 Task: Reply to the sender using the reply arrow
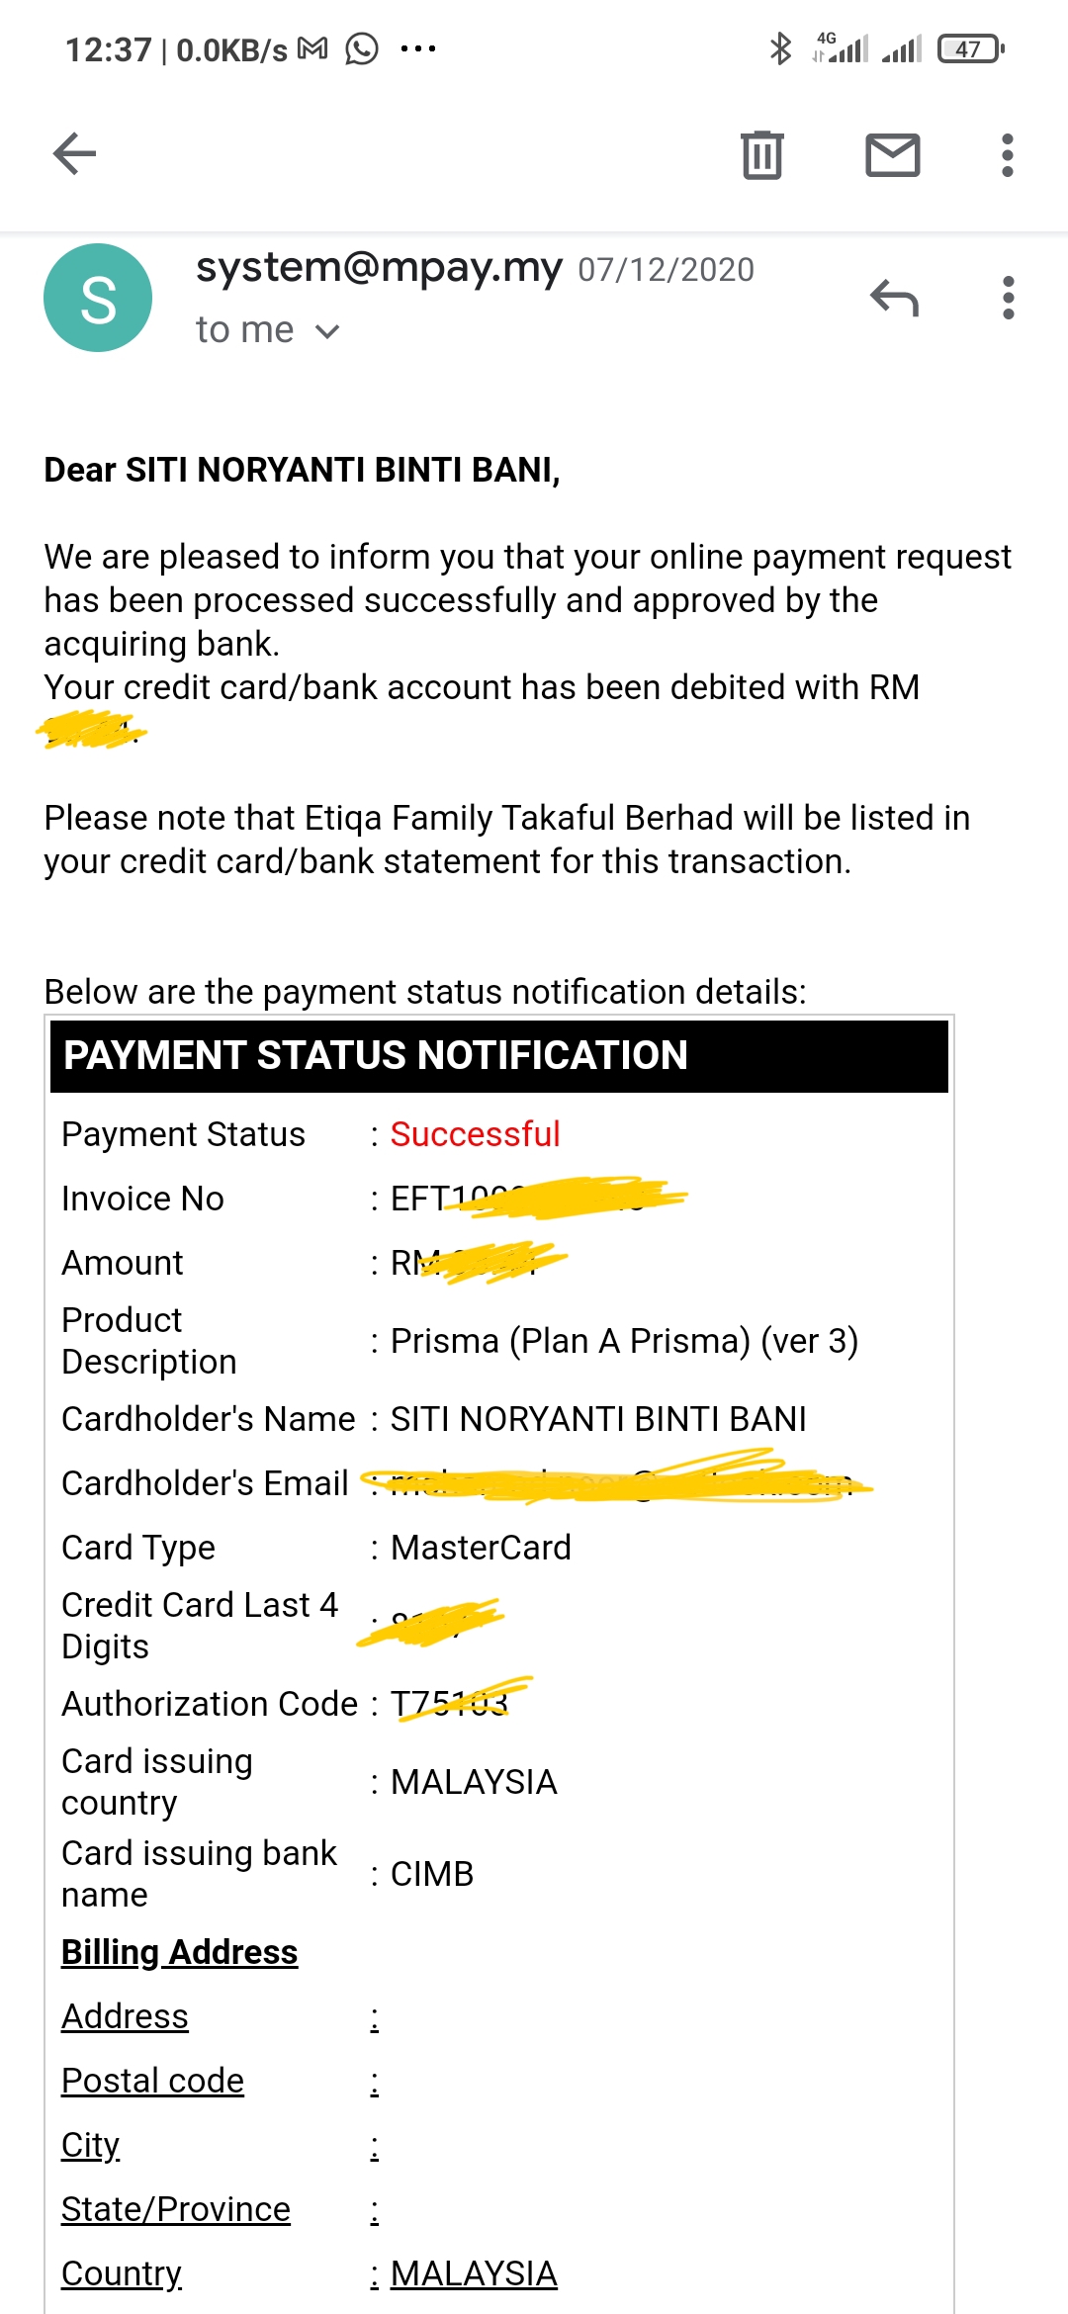pyautogui.click(x=894, y=298)
